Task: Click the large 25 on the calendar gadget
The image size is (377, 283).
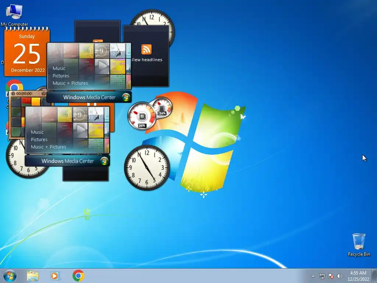Action: coord(27,54)
